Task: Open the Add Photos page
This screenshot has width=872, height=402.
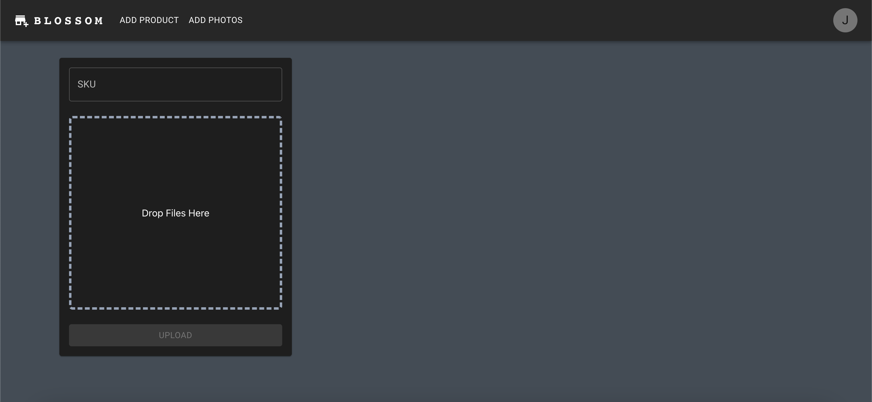Action: pyautogui.click(x=216, y=20)
